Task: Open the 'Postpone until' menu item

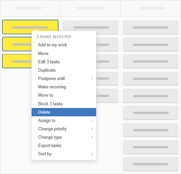Action: 64,78
